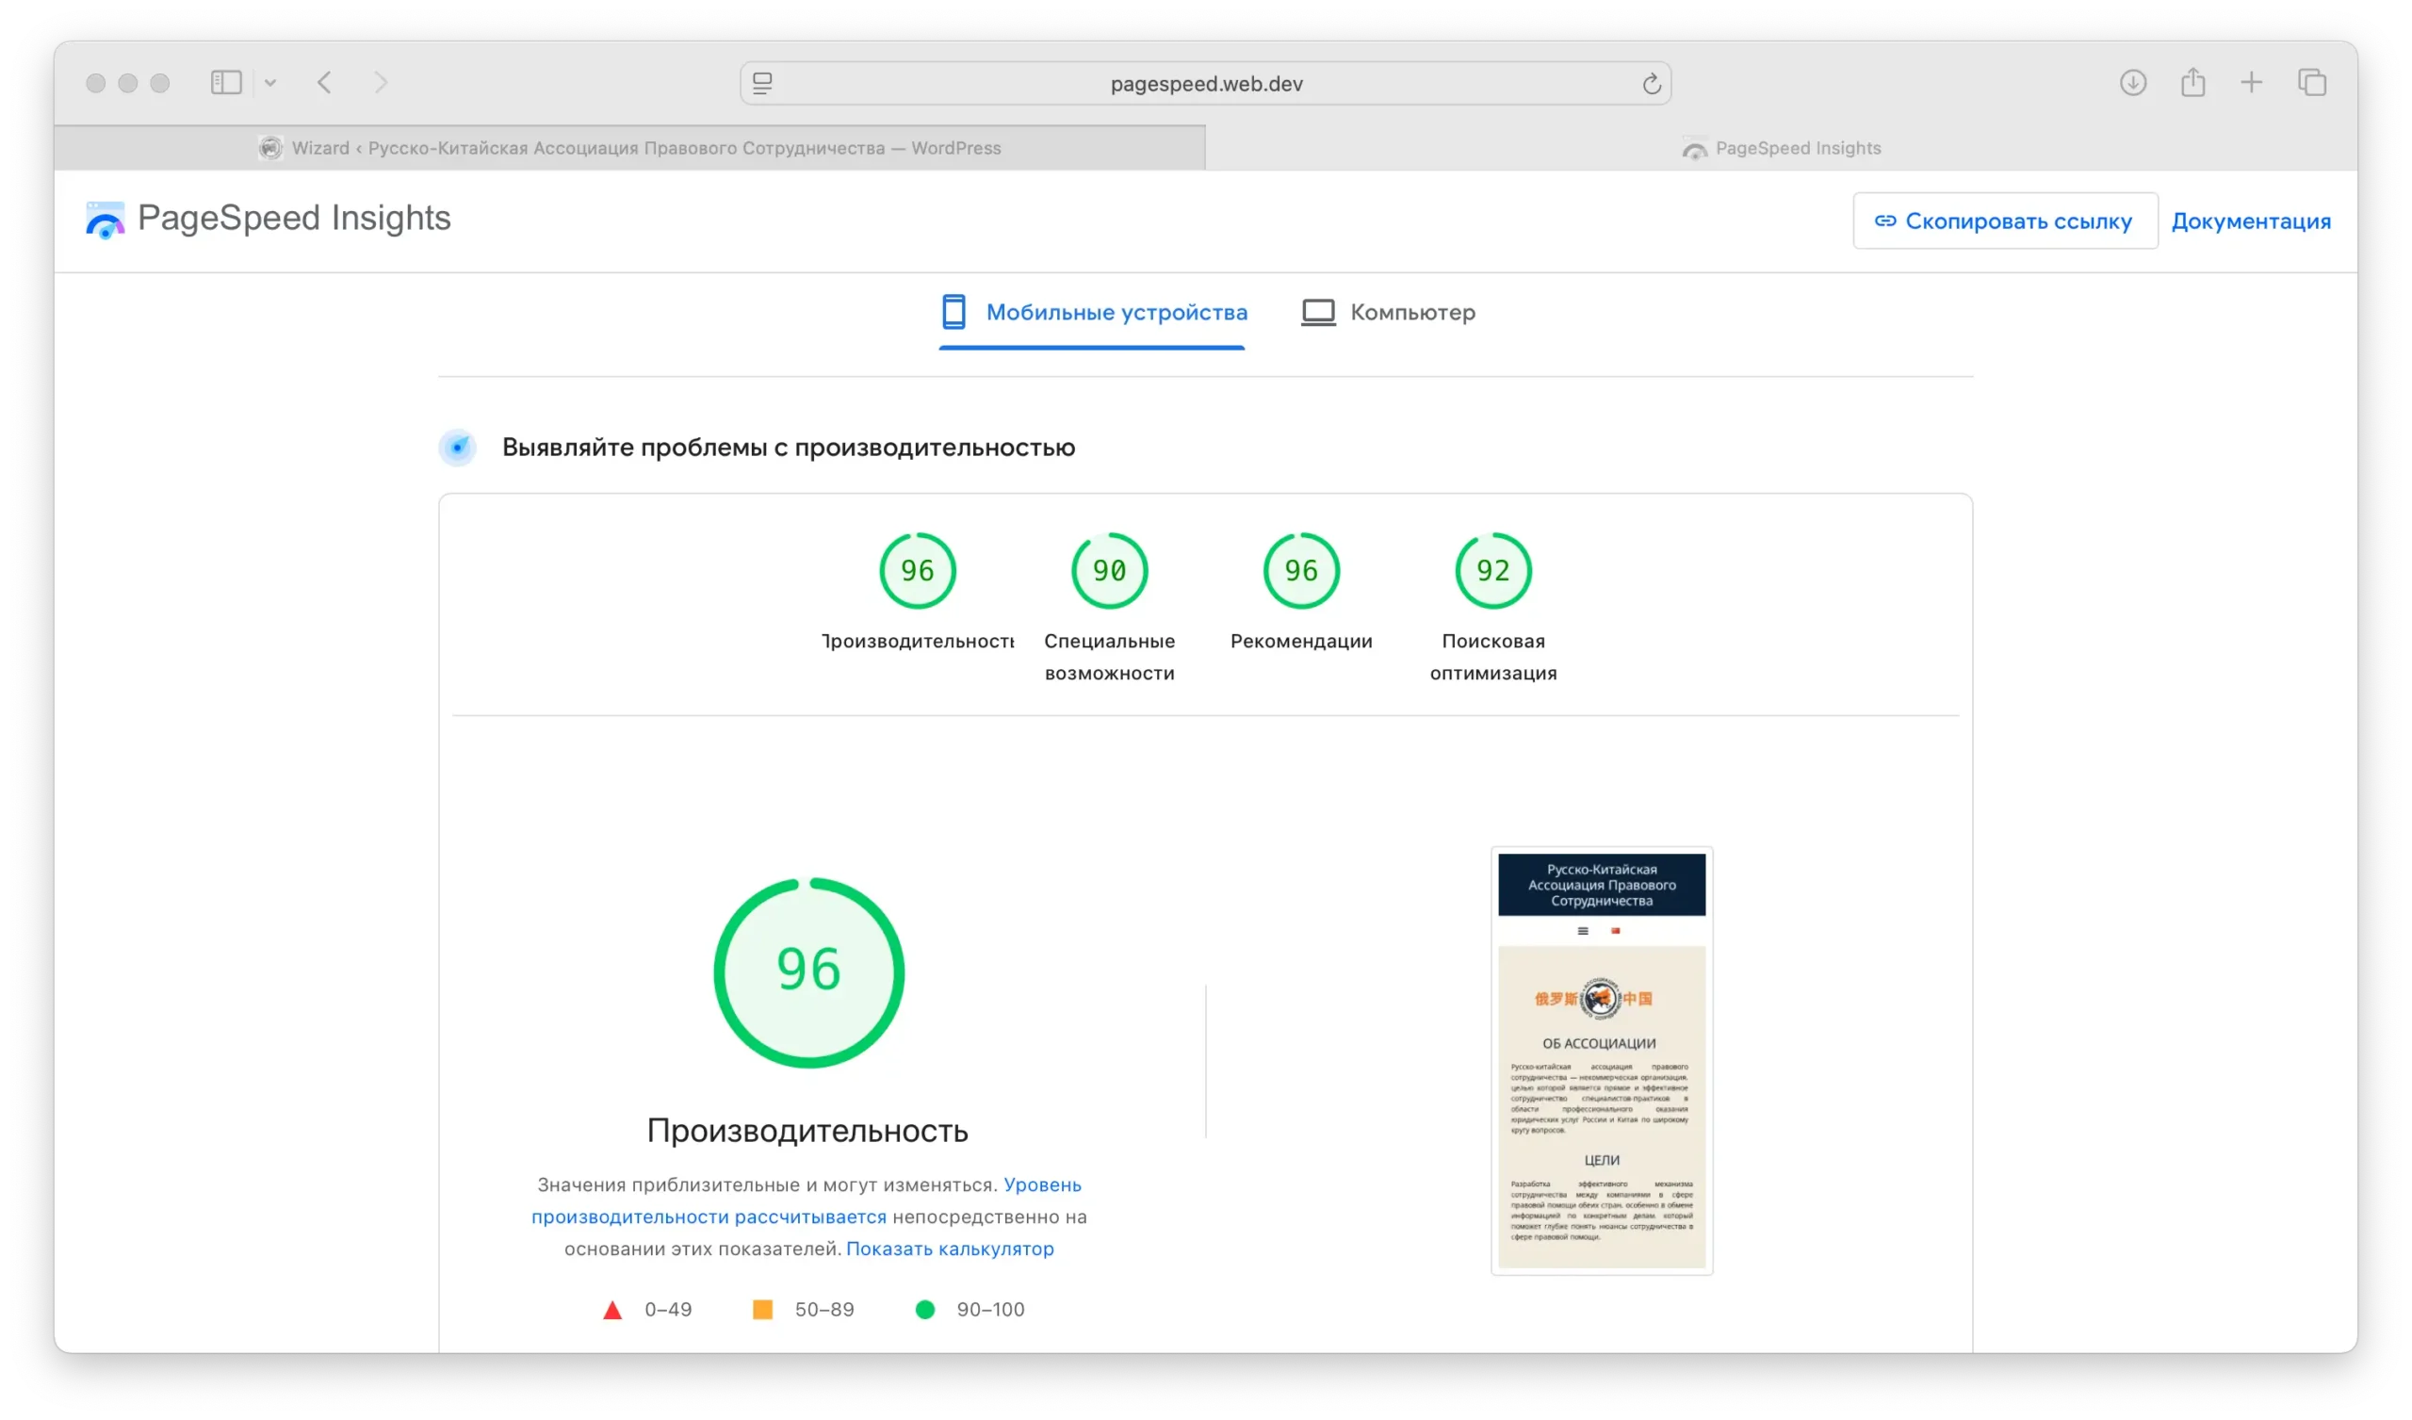Click the Скопировать ссылку button
2412x1420 pixels.
point(2004,221)
